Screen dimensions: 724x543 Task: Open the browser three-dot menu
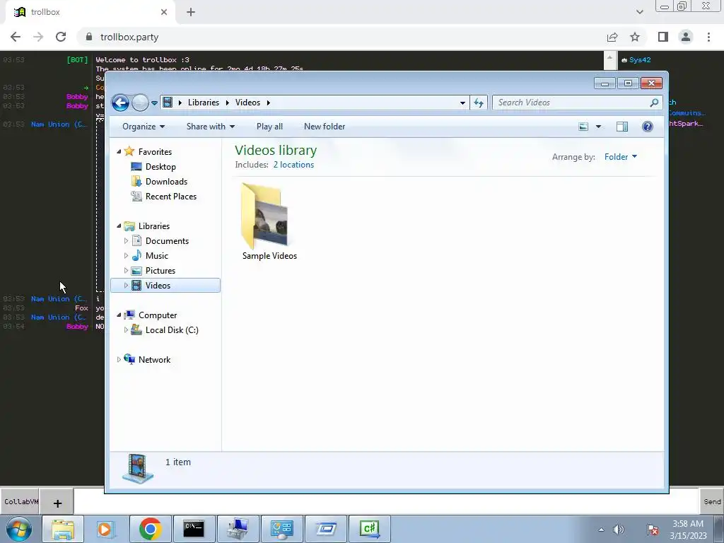point(708,37)
